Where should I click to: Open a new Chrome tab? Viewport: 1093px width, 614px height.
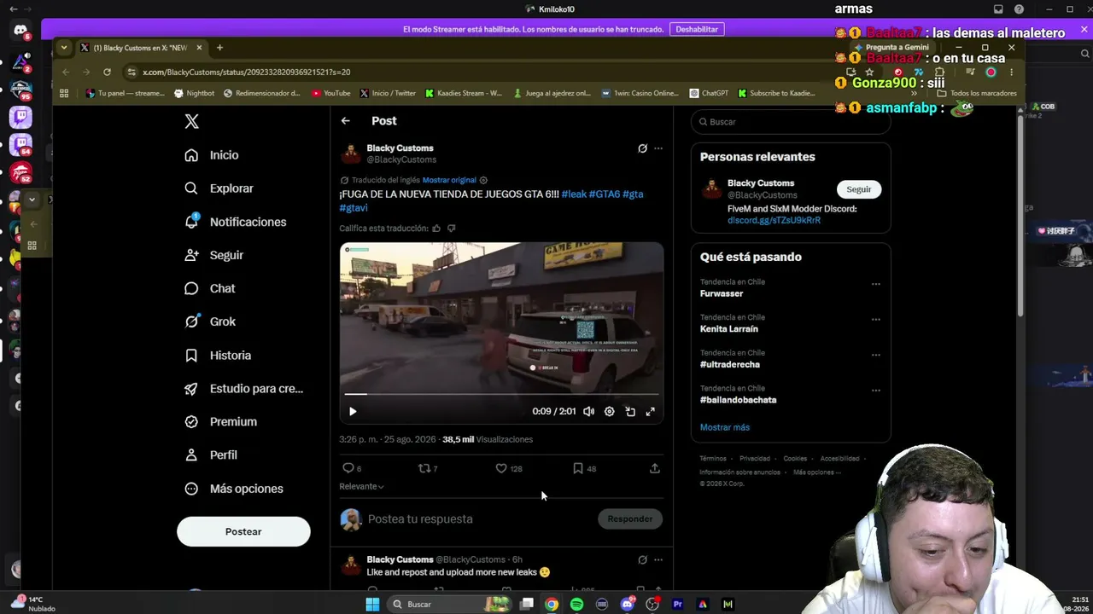tap(219, 48)
